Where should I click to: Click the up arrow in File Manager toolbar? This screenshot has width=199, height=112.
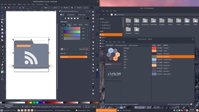[108, 15]
